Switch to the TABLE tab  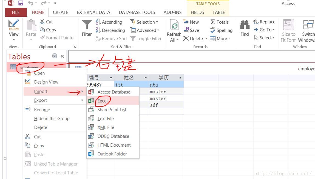[219, 12]
